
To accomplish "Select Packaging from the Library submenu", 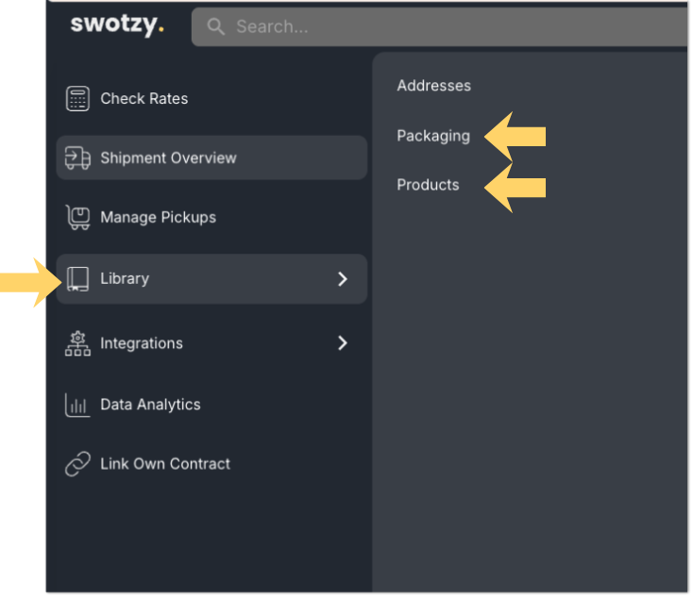I will pos(432,136).
